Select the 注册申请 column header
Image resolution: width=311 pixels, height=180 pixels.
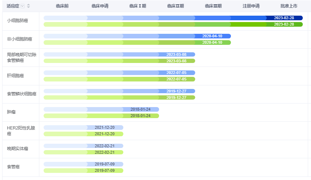click(x=251, y=6)
